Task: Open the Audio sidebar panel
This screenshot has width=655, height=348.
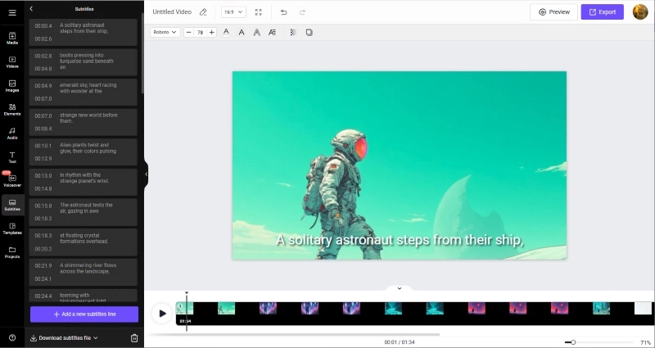Action: pyautogui.click(x=12, y=133)
